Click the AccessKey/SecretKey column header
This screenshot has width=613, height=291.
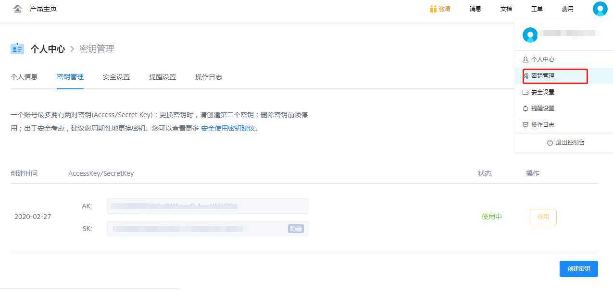(x=101, y=173)
